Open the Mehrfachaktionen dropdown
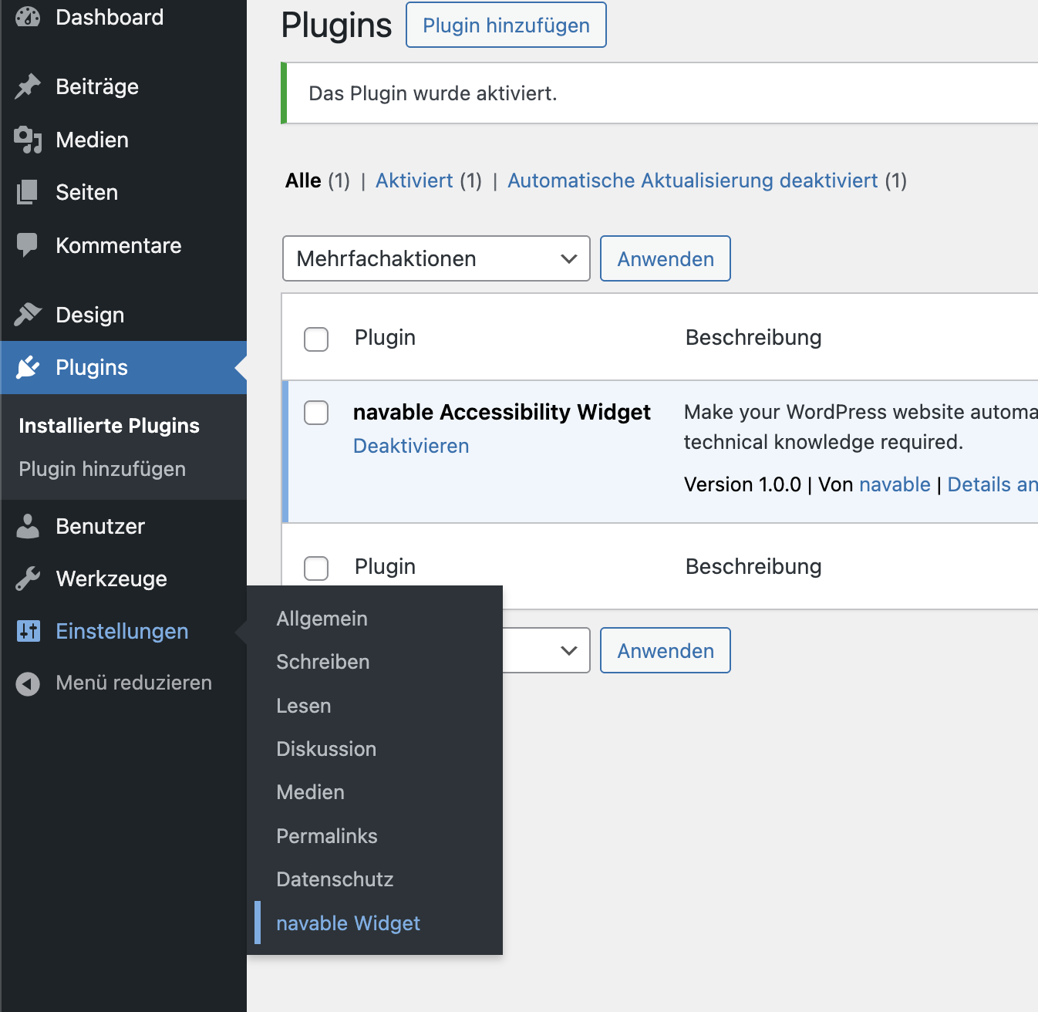The image size is (1038, 1012). click(x=436, y=258)
